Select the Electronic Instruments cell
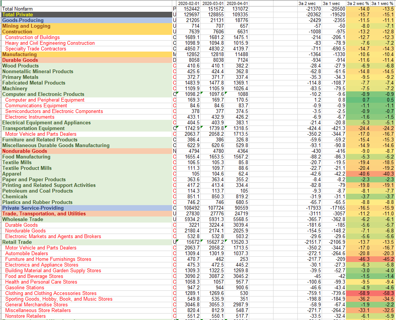396x320 pixels. (30, 117)
